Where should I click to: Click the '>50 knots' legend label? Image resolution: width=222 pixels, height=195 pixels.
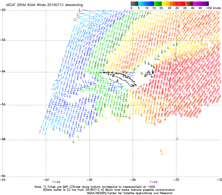[213, 8]
